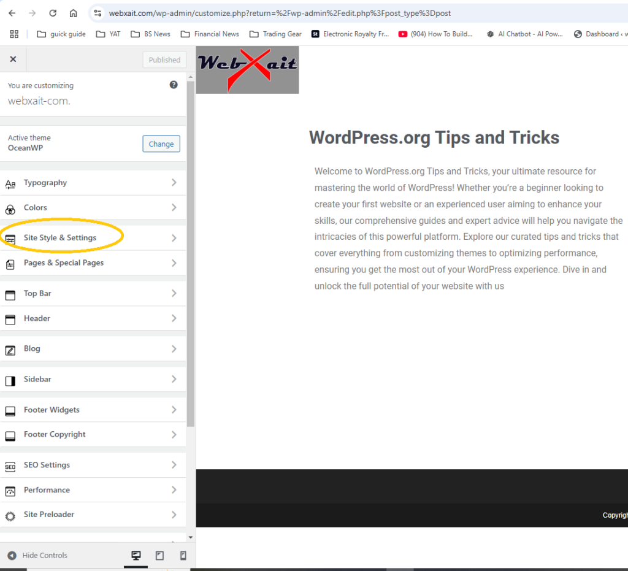
Task: Click the Performance gauge icon
Action: pyautogui.click(x=10, y=491)
